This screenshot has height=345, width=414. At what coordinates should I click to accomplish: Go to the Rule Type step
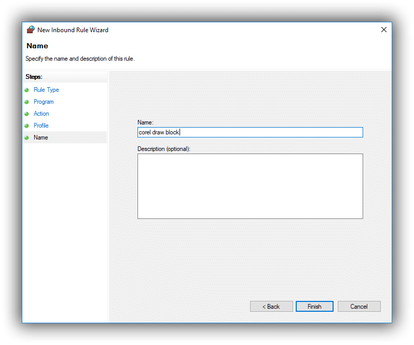click(x=46, y=90)
